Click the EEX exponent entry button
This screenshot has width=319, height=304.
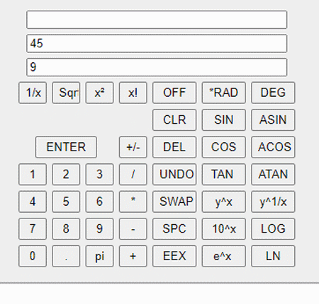point(174,256)
